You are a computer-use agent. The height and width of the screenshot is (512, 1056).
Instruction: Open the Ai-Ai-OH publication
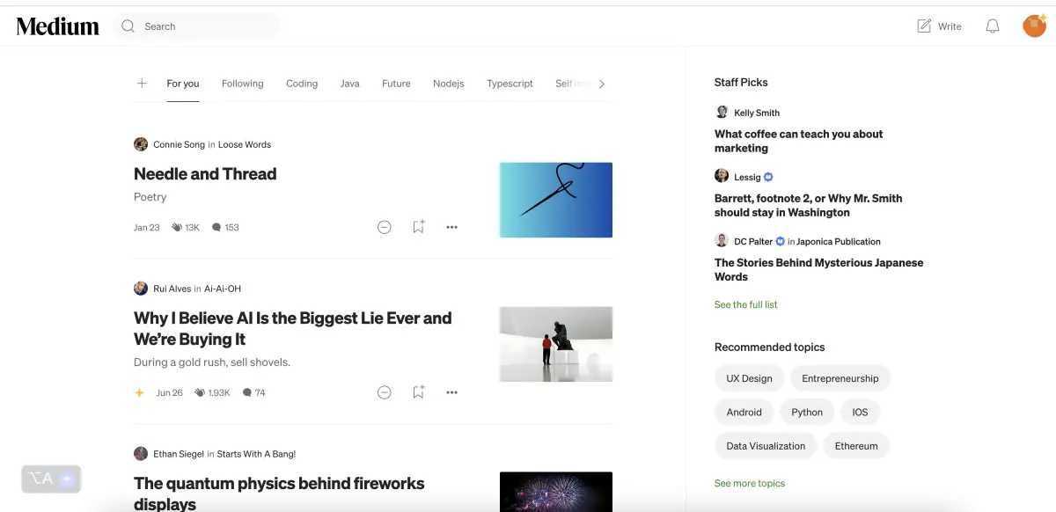point(223,289)
